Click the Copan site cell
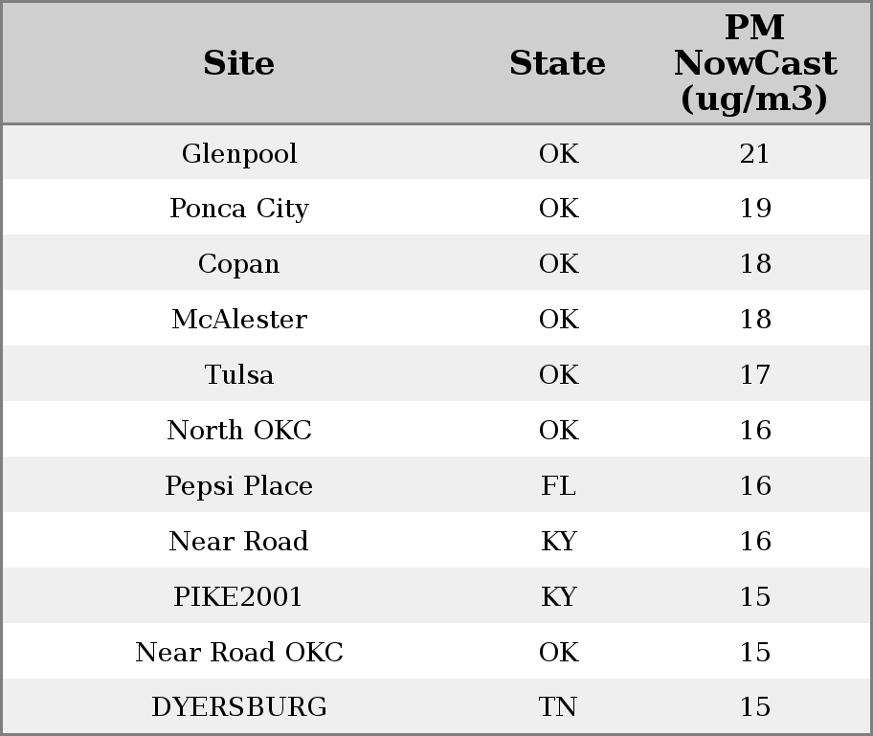This screenshot has width=873, height=736. tap(239, 264)
